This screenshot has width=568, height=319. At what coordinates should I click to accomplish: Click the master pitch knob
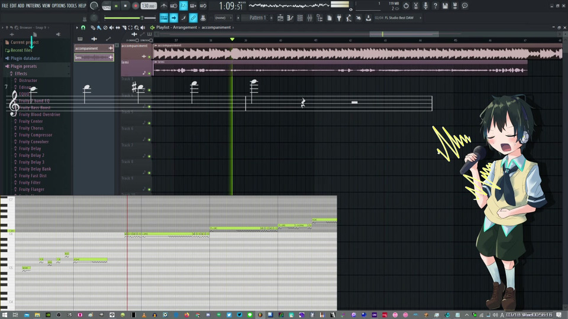(94, 18)
